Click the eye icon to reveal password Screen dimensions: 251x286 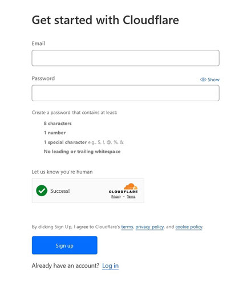pos(203,80)
